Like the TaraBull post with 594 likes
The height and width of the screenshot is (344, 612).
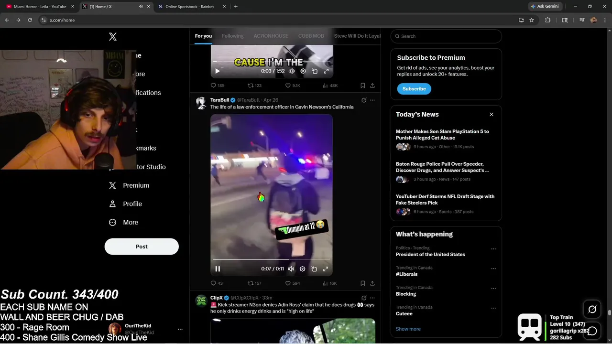click(293, 283)
